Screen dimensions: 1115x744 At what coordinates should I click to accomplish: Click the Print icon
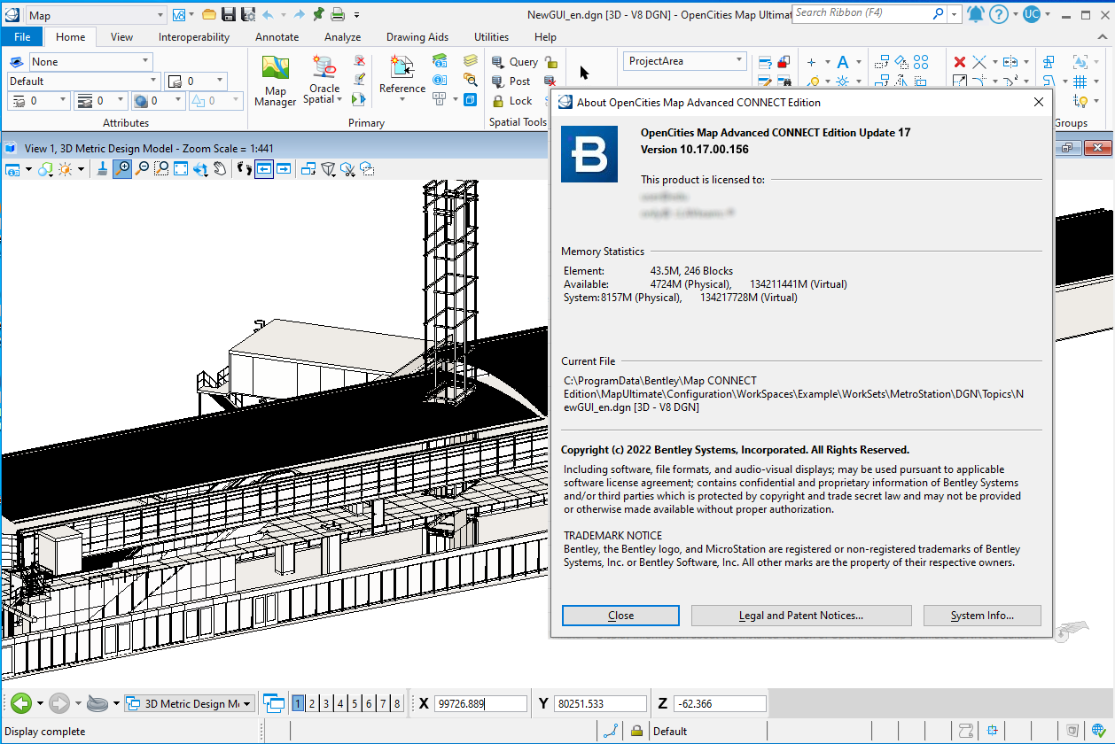click(338, 14)
